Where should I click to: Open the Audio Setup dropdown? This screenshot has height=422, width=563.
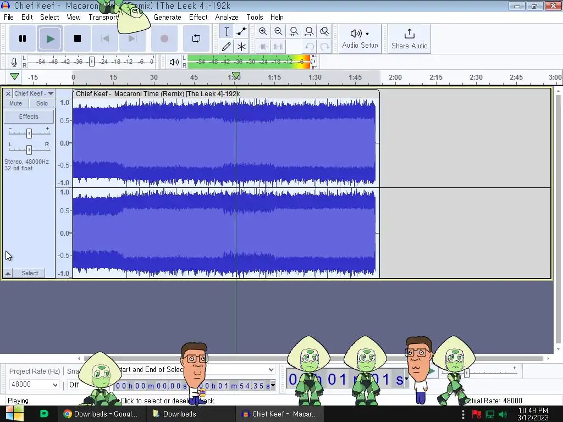coord(360,39)
